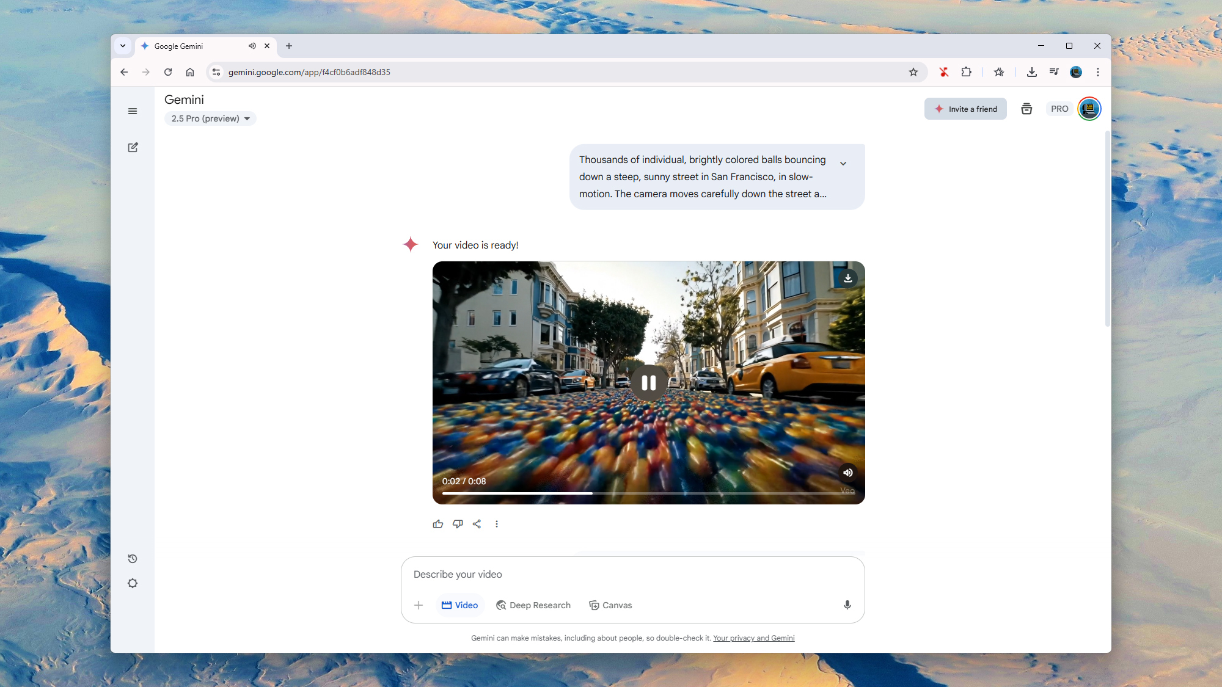This screenshot has height=687, width=1222.
Task: Open the Chrome profile avatar
Action: pos(1076,72)
